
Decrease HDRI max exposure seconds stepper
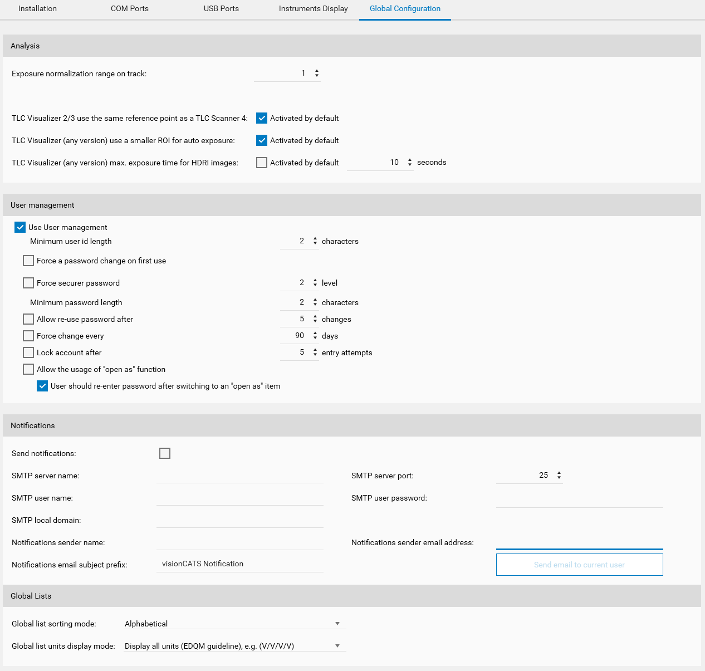(410, 165)
